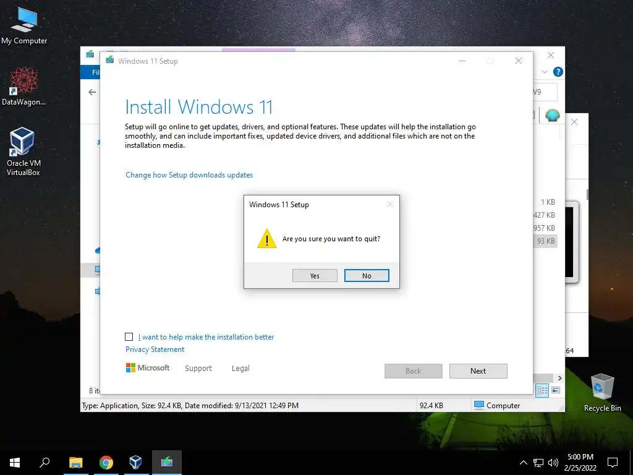The height and width of the screenshot is (475, 633).
Task: Switch File Explorer to details view
Action: pos(542,390)
